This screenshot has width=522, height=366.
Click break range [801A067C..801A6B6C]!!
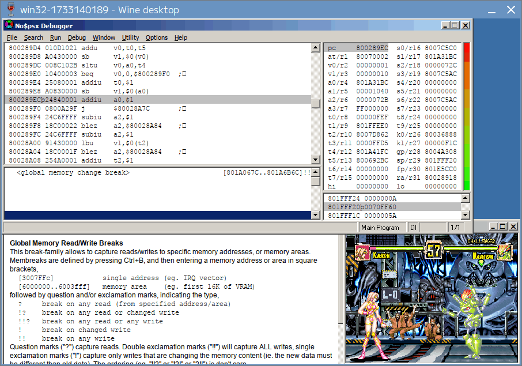click(267, 172)
